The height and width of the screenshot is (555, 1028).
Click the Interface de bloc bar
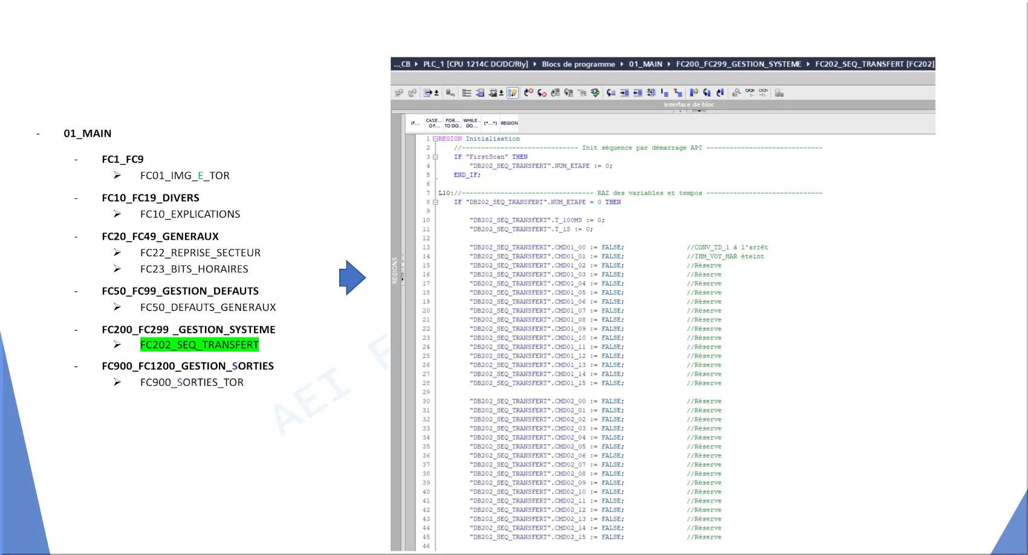[663, 104]
